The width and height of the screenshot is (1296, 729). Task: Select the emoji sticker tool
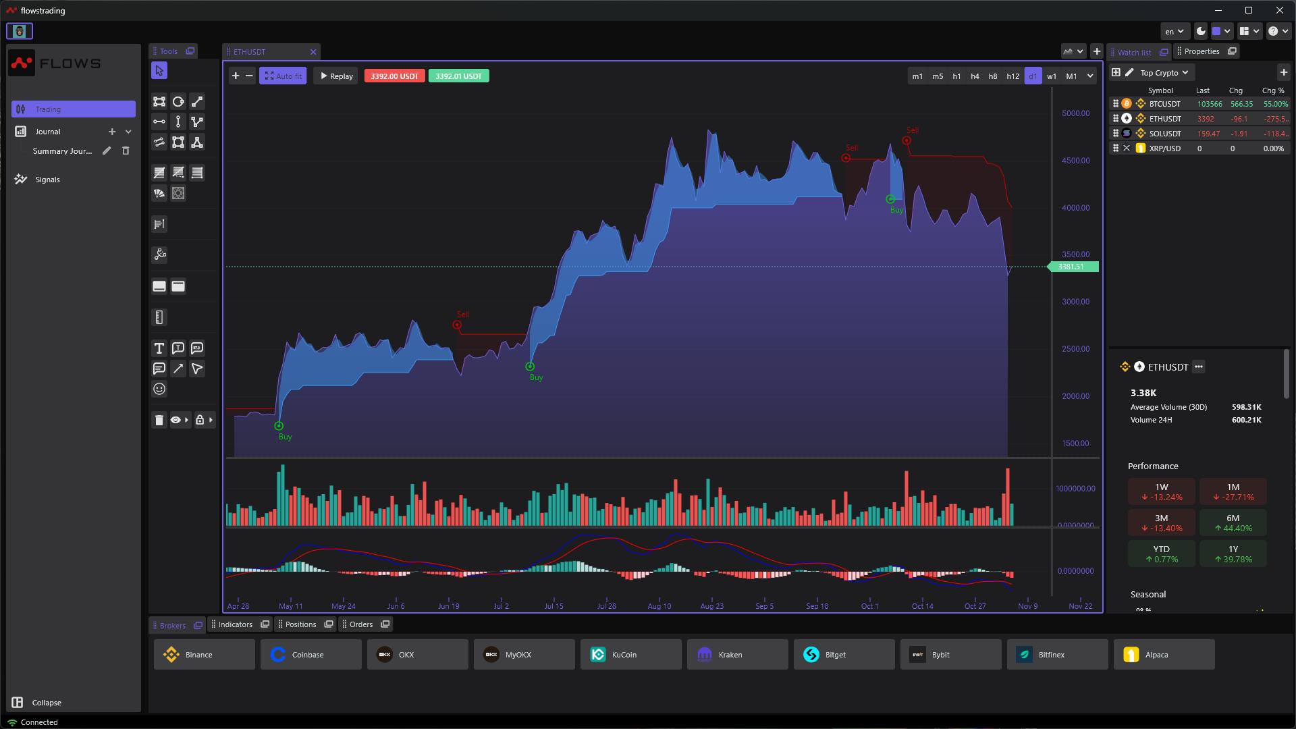159,389
